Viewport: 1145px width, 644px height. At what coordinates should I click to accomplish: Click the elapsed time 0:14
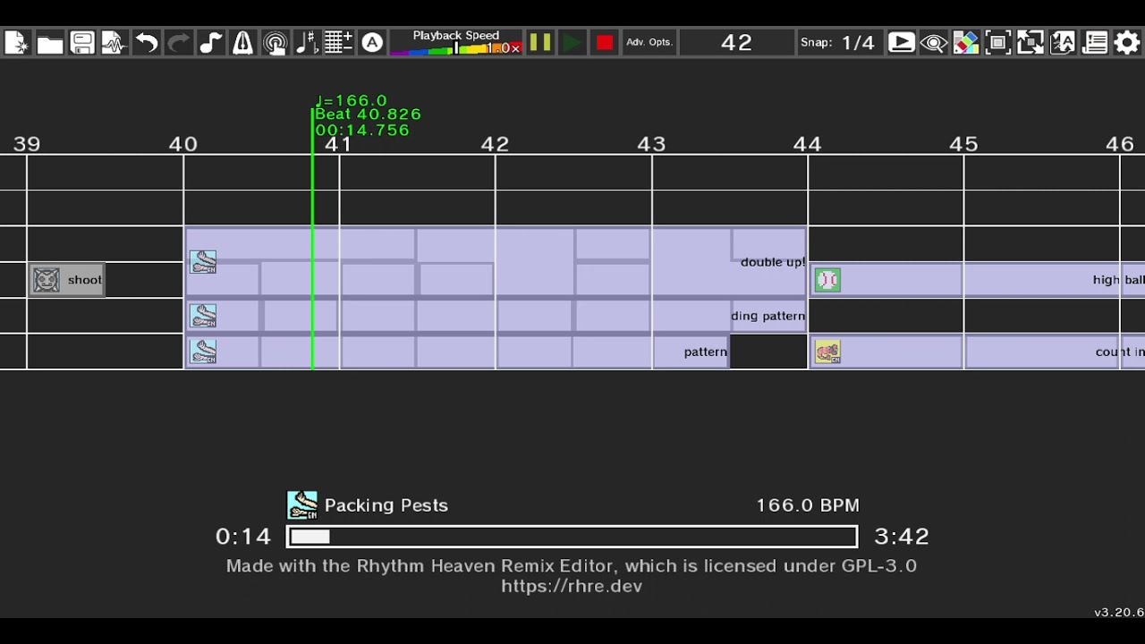click(243, 537)
